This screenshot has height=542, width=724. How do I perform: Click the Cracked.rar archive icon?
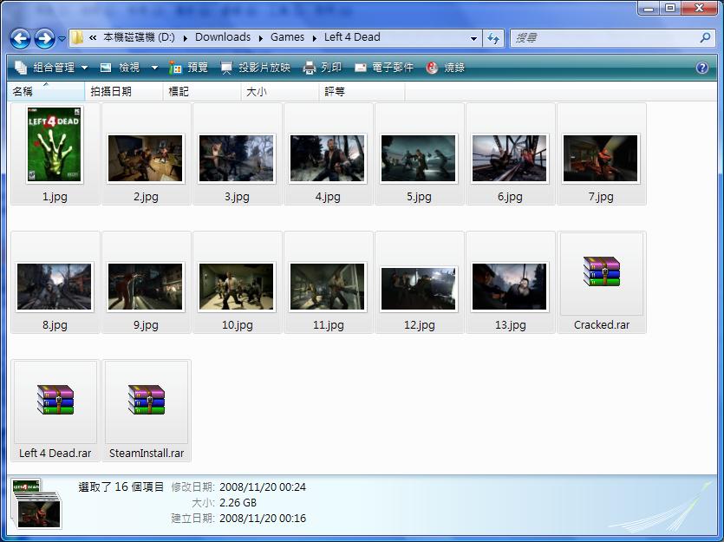601,272
